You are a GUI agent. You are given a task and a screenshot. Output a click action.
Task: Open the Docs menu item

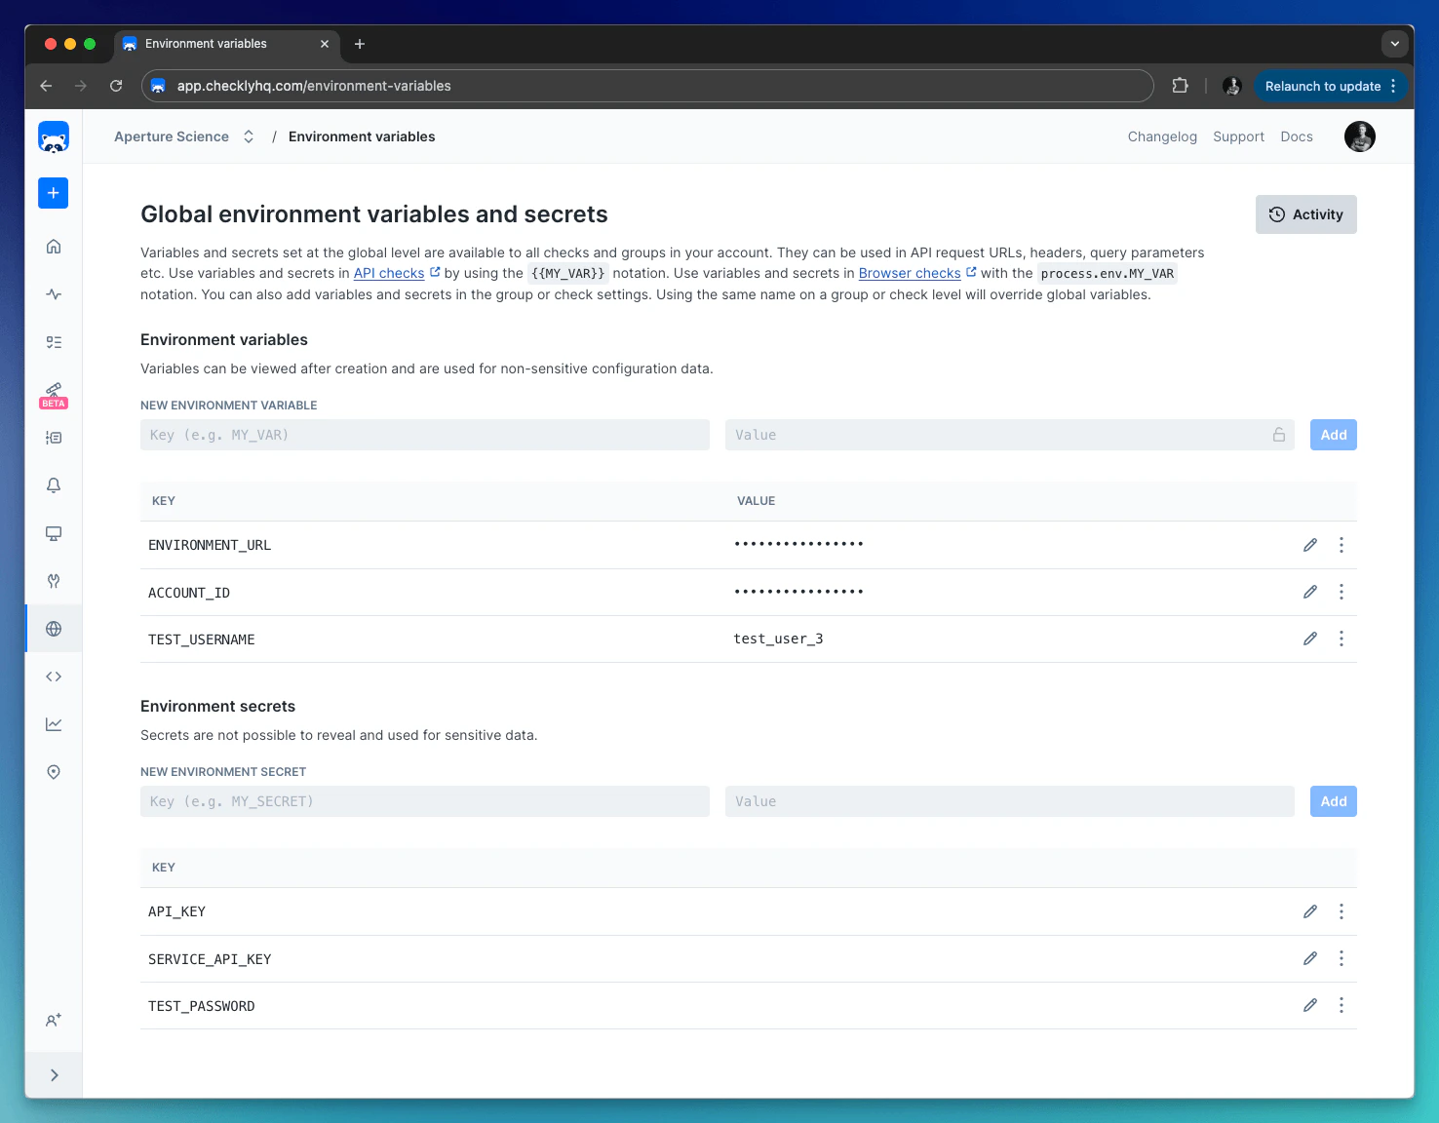[x=1297, y=136]
